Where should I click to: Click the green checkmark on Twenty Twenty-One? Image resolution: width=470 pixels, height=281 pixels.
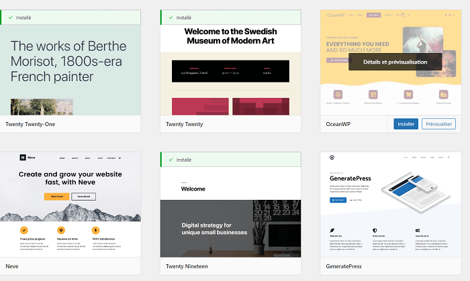(x=11, y=17)
